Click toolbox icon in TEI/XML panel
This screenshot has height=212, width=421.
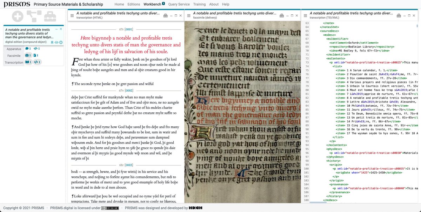(x=399, y=15)
